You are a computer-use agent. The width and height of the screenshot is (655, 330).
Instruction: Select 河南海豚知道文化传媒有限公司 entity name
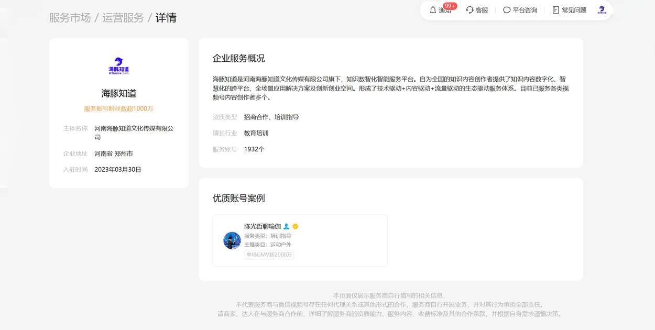pos(134,133)
